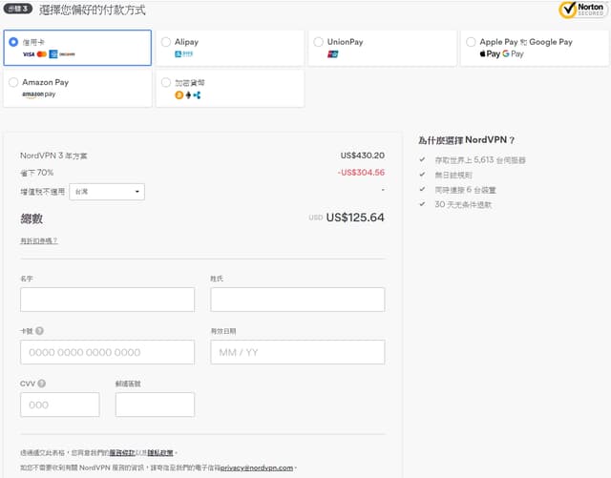
Task: Click the American Express logo
Action: coord(53,54)
